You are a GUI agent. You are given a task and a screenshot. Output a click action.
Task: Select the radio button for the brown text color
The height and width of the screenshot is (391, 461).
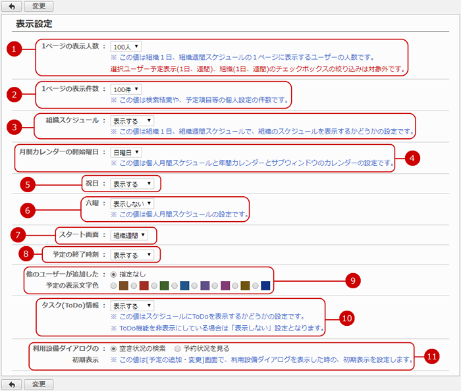[113, 286]
